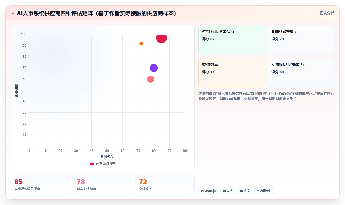
Task: Toggle the 内容重点分布 legend label
Action: (106, 164)
